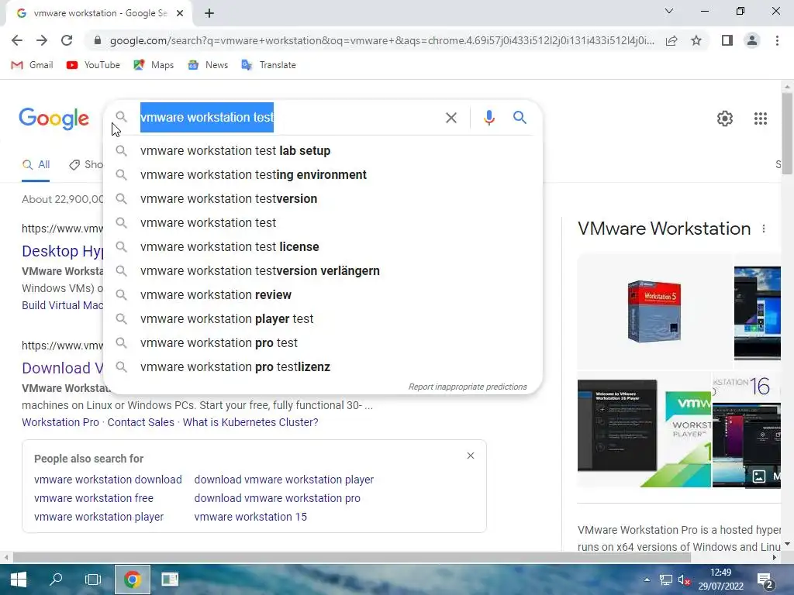Viewport: 794px width, 595px height.
Task: Open the Windows Start menu
Action: (x=19, y=580)
